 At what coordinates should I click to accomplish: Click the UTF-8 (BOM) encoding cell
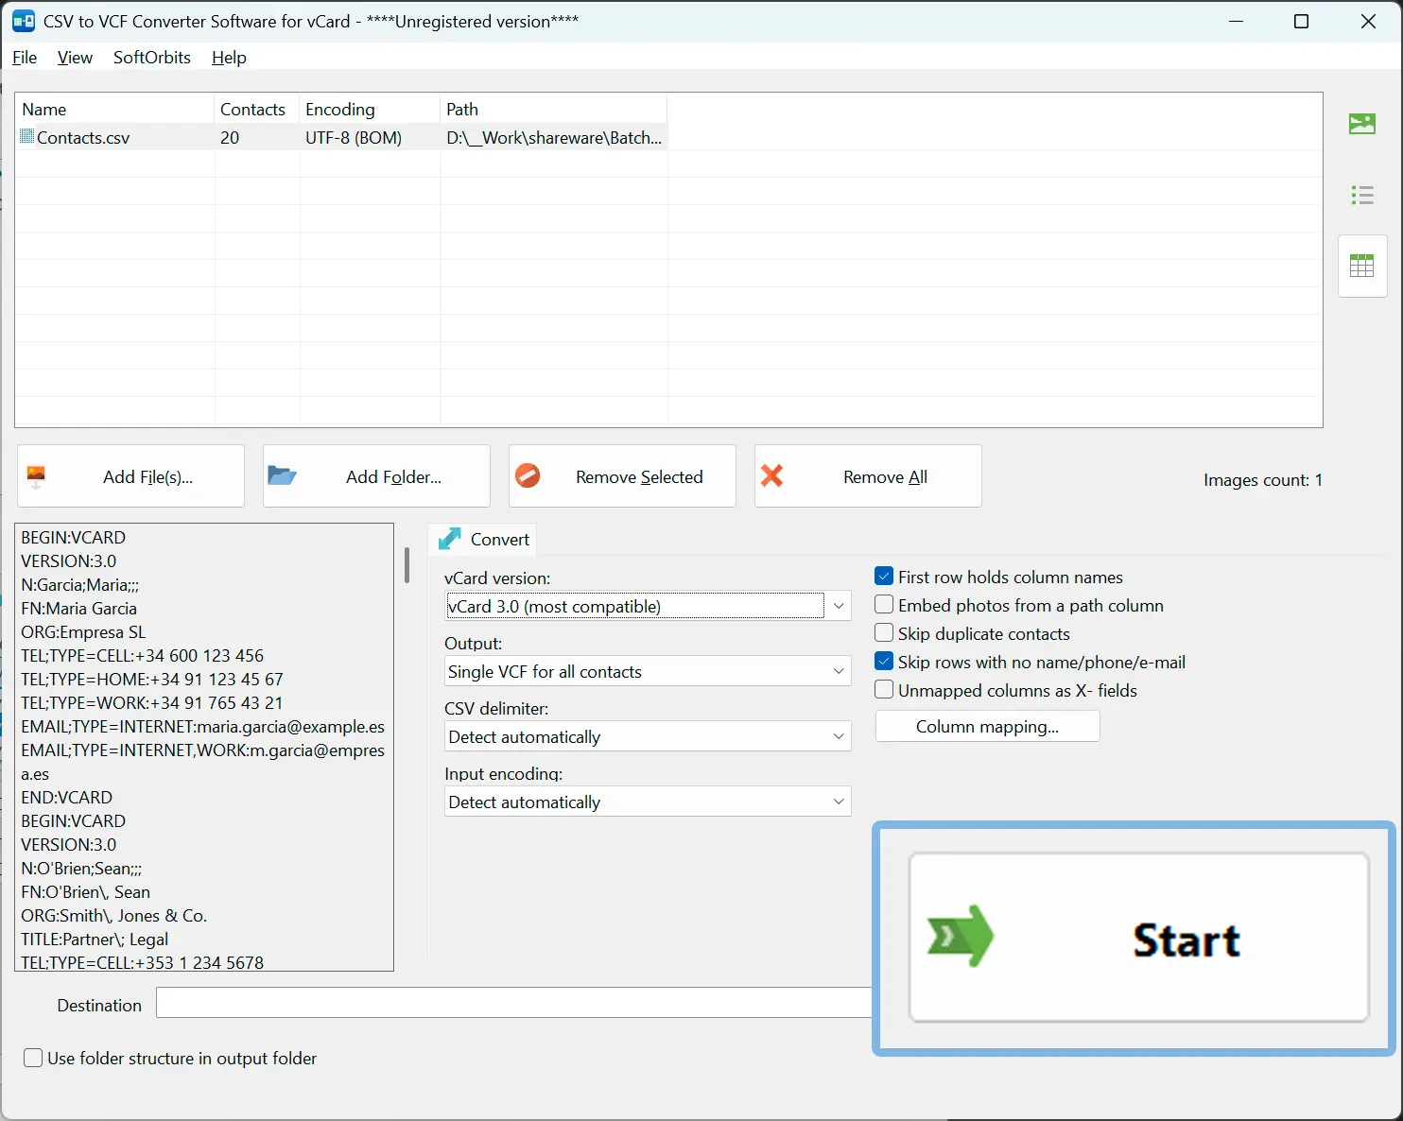(x=354, y=138)
